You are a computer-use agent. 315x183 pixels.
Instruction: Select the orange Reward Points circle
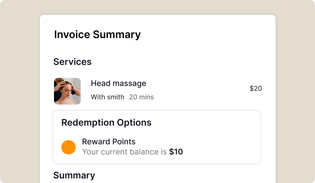click(x=69, y=147)
